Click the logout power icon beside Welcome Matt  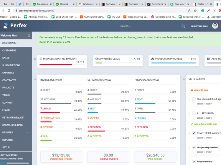pyautogui.click(x=29, y=36)
